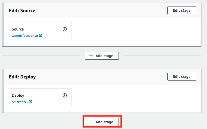Select the Source action card
The width and height of the screenshot is (207, 129).
pyautogui.click(x=40, y=32)
